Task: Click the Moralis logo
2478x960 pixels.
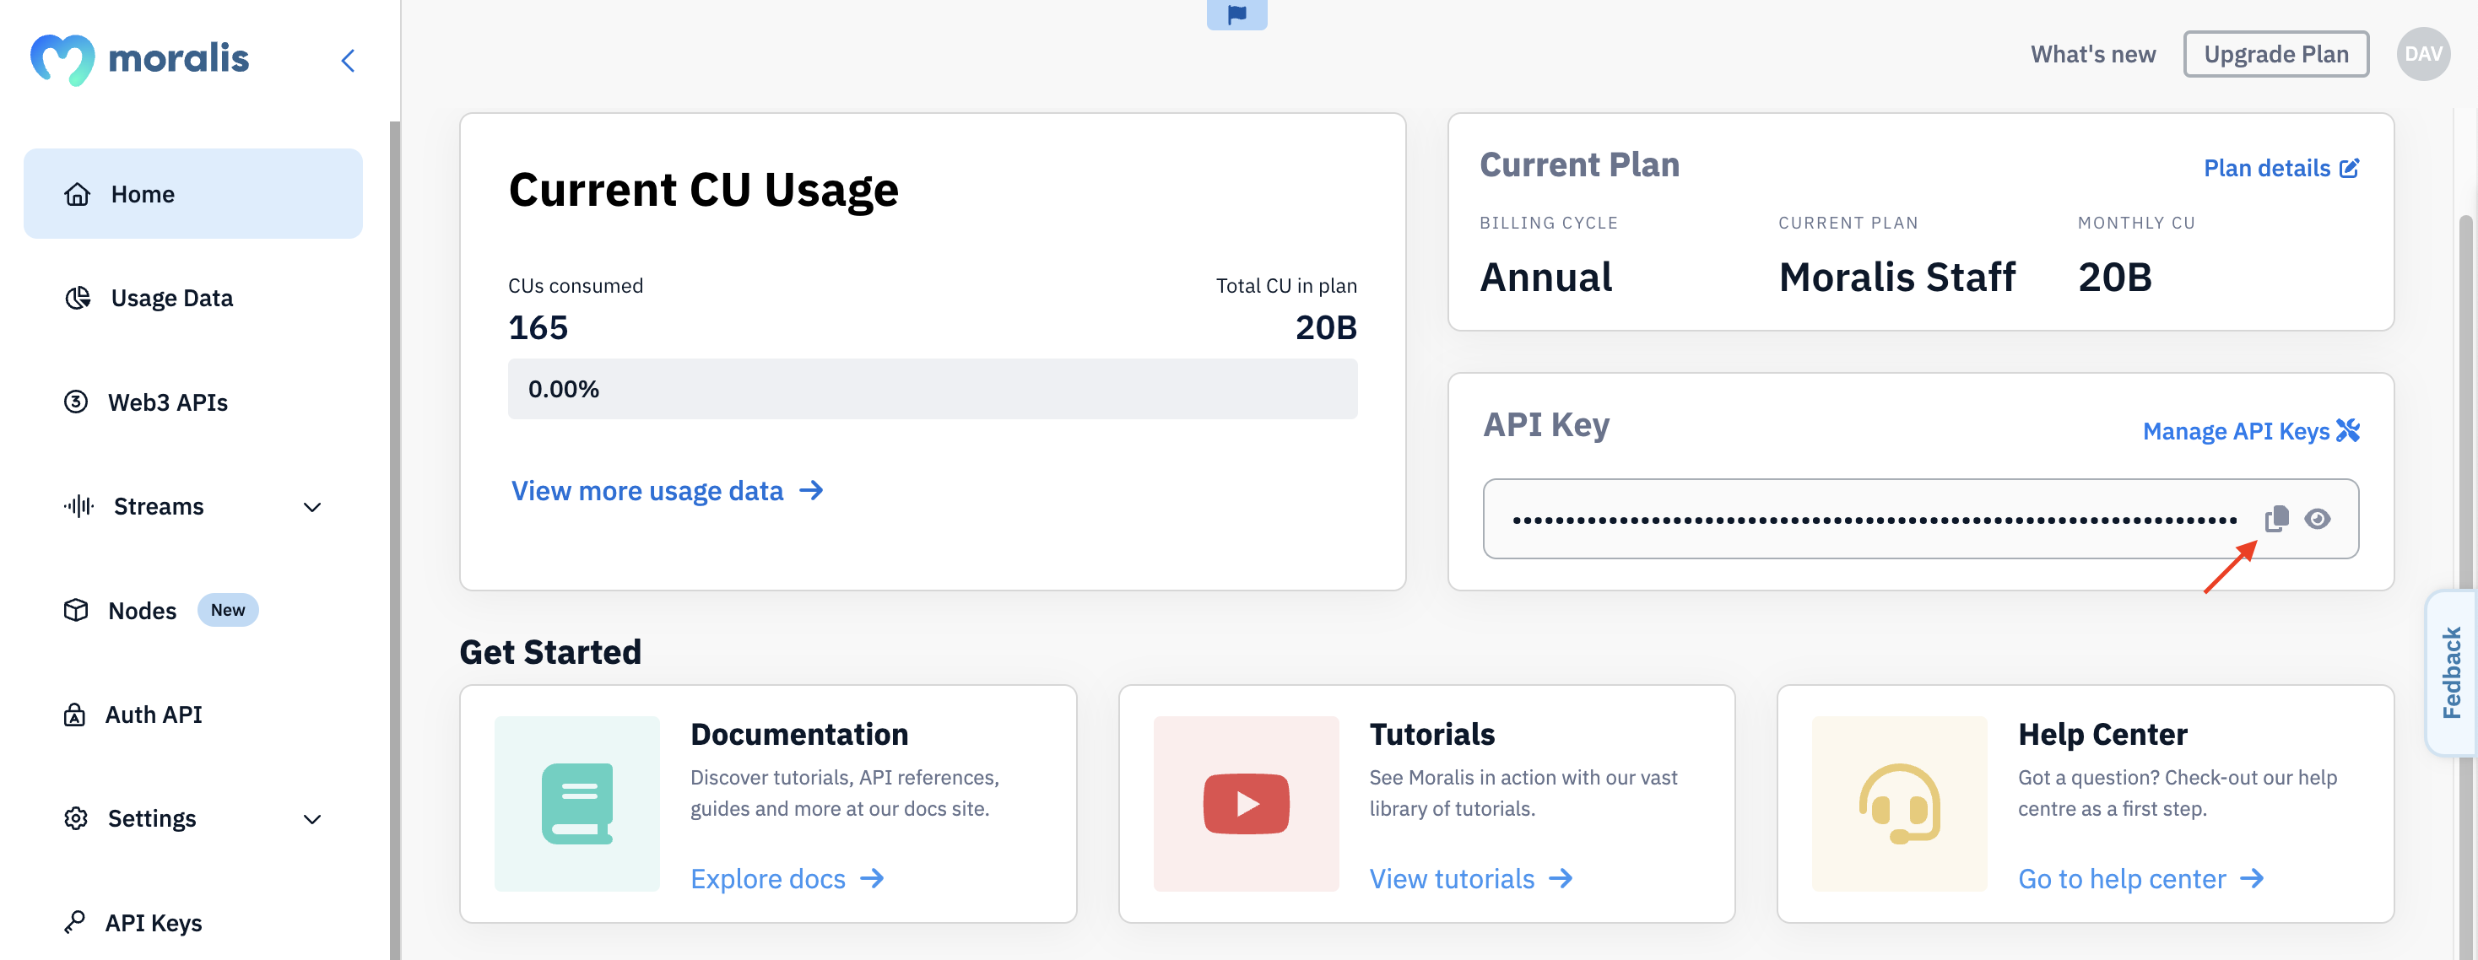Action: (x=139, y=59)
